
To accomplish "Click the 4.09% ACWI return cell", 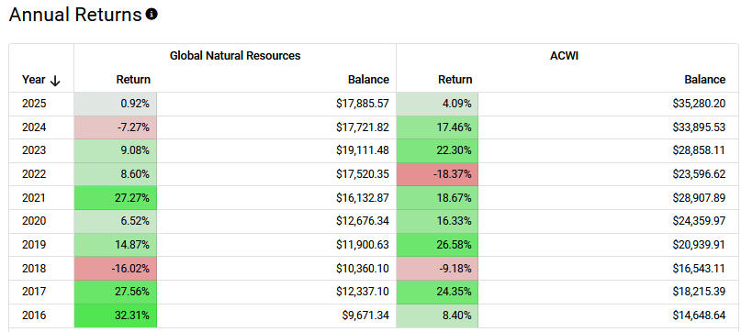I will tap(437, 104).
